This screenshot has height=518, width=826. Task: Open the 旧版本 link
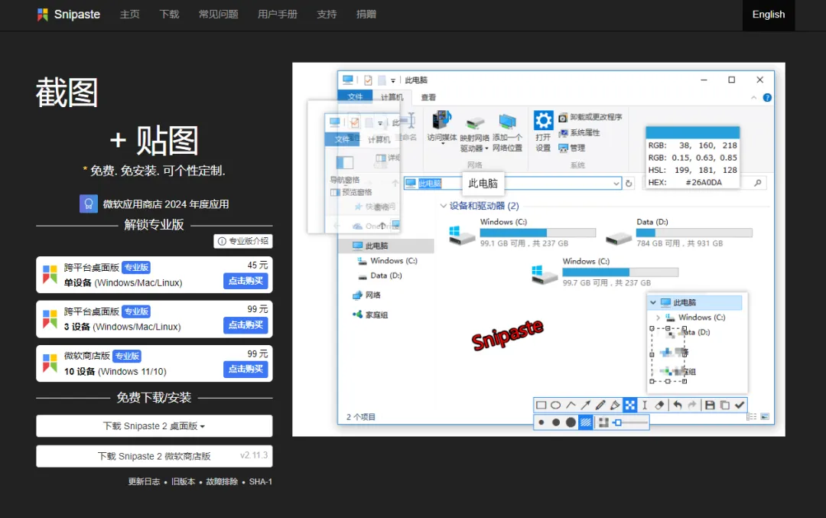pos(183,481)
